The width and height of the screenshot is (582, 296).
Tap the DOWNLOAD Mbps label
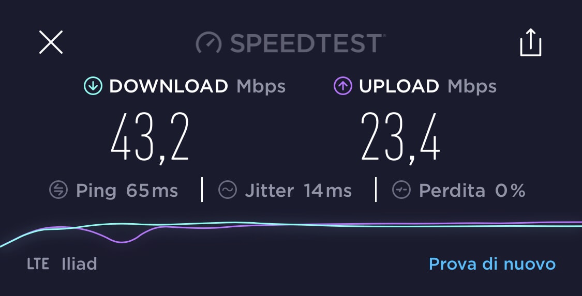[x=197, y=86]
